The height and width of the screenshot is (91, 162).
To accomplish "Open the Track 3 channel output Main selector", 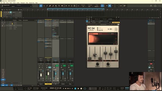I will (x=48, y=60).
